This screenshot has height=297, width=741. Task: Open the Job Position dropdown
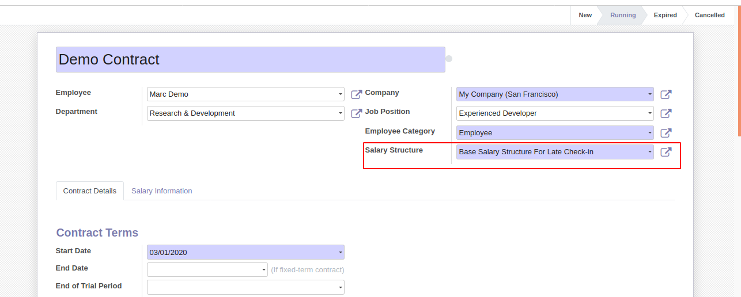pos(649,113)
